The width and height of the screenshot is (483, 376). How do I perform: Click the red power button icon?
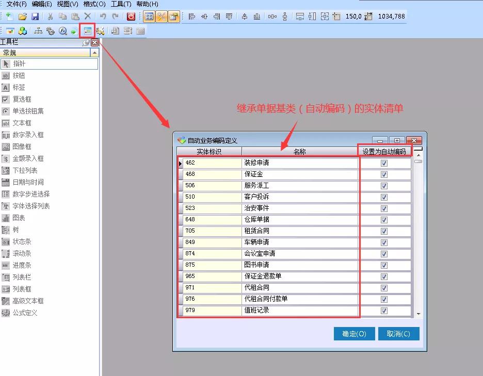131,17
